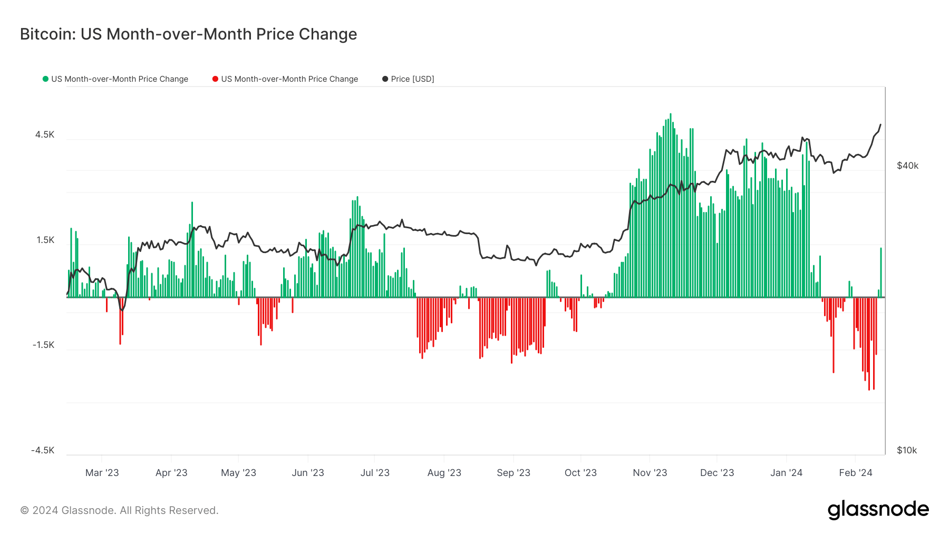Select the Nov '23 axis label
The image size is (949, 534).
(x=650, y=473)
